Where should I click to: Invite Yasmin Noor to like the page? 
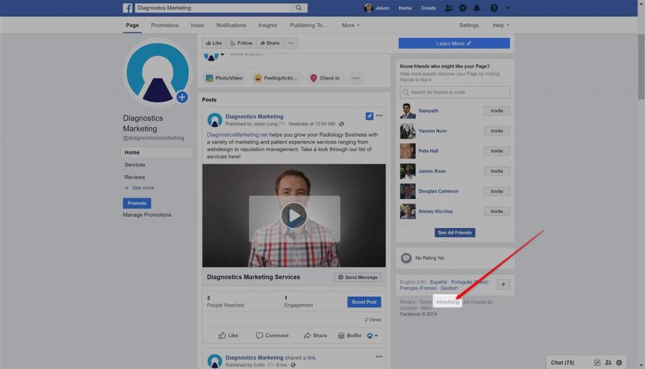point(497,131)
